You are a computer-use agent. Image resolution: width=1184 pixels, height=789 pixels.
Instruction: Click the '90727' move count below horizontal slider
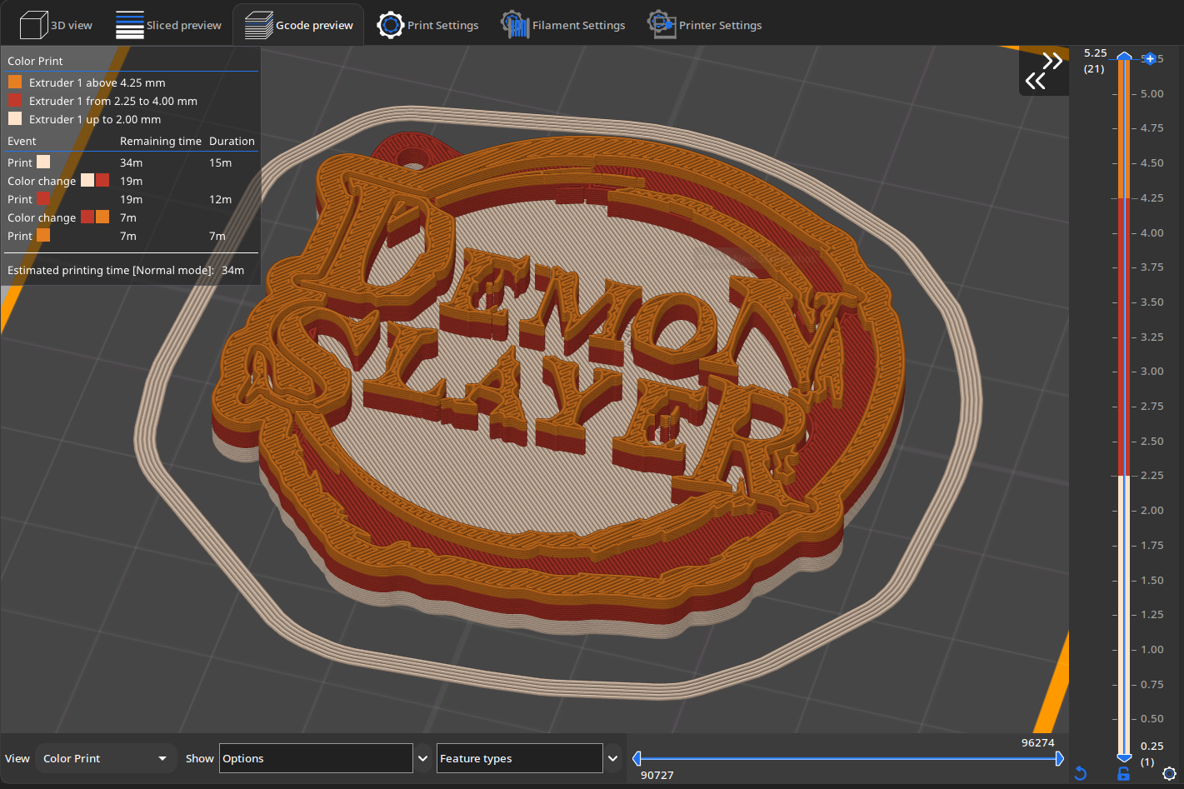pos(657,775)
